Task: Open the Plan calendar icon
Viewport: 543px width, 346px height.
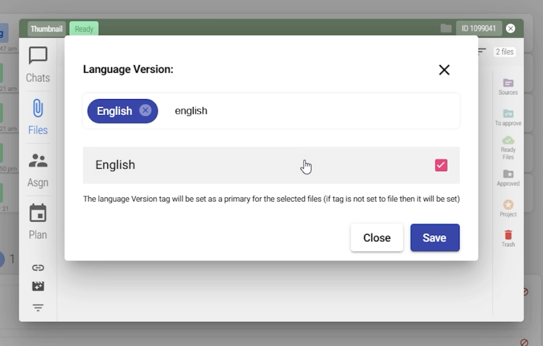Action: (38, 213)
